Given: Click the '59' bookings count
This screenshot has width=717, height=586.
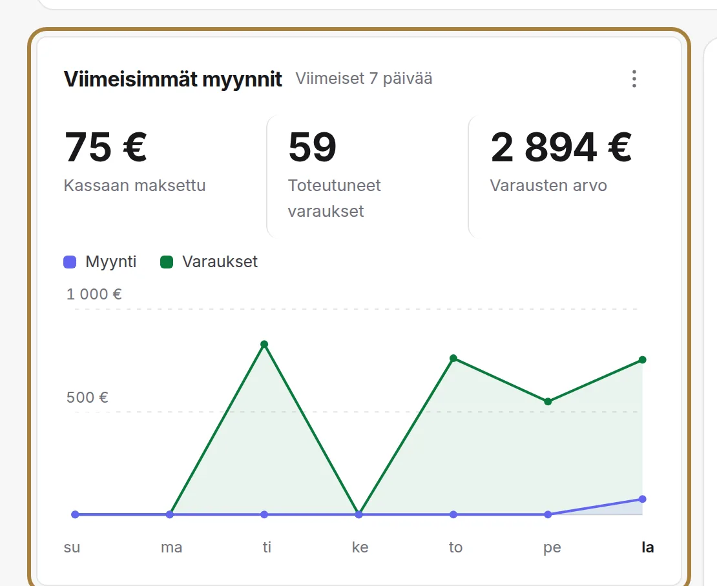Looking at the screenshot, I should coord(313,147).
